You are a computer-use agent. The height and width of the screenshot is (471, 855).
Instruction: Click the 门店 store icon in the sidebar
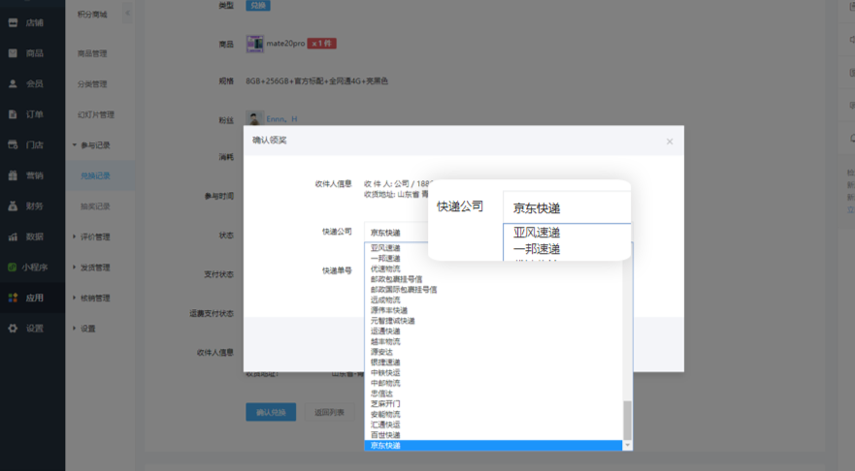click(13, 144)
